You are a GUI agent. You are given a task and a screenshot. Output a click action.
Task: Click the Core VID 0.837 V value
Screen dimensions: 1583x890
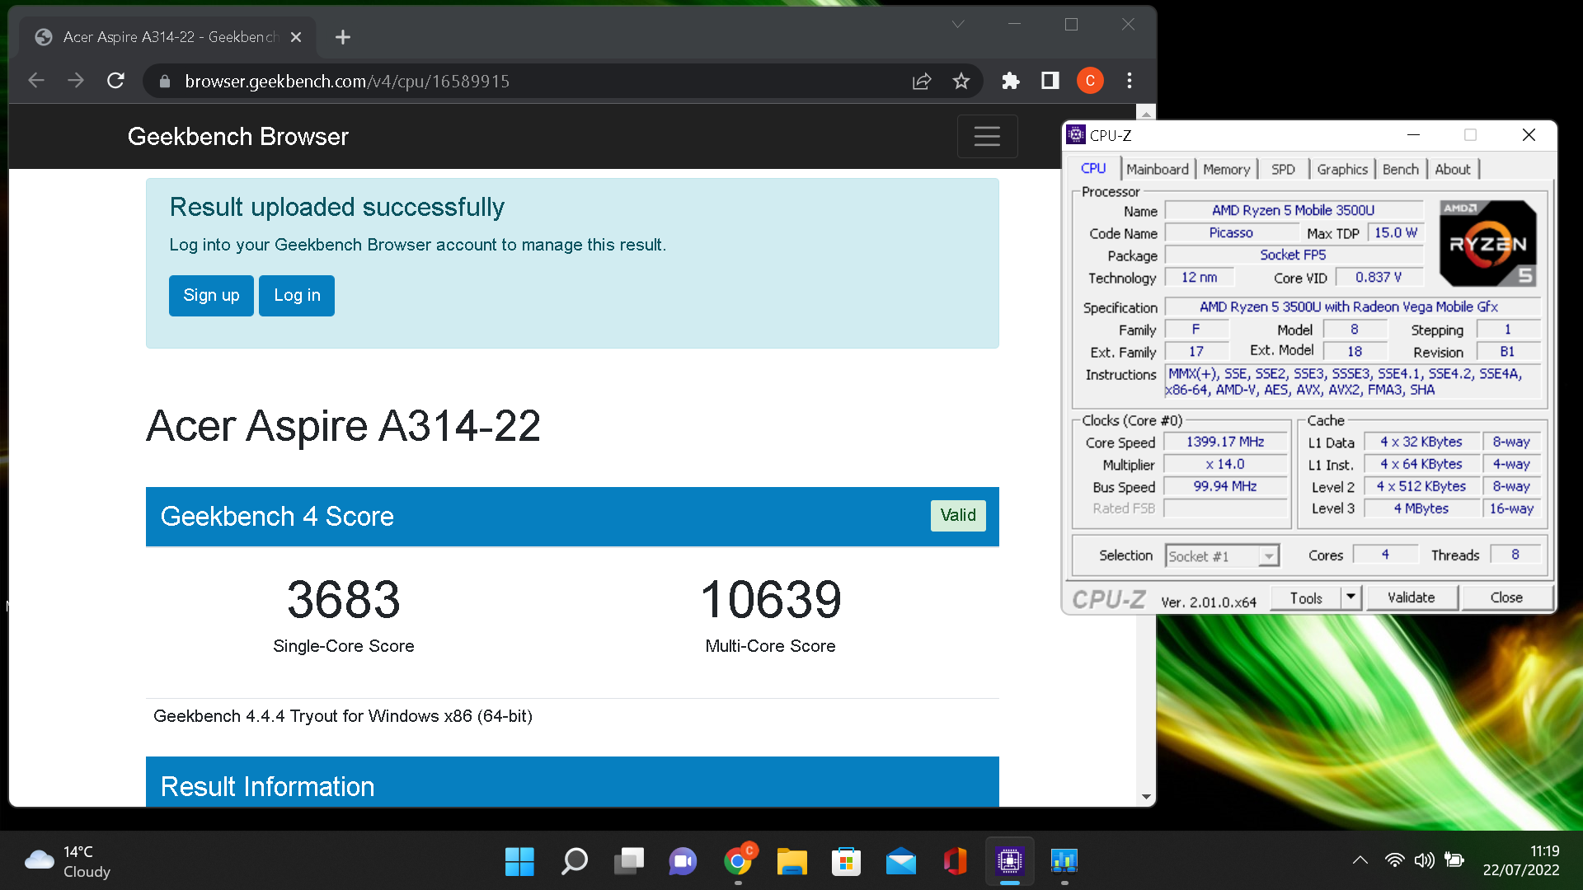coord(1379,278)
